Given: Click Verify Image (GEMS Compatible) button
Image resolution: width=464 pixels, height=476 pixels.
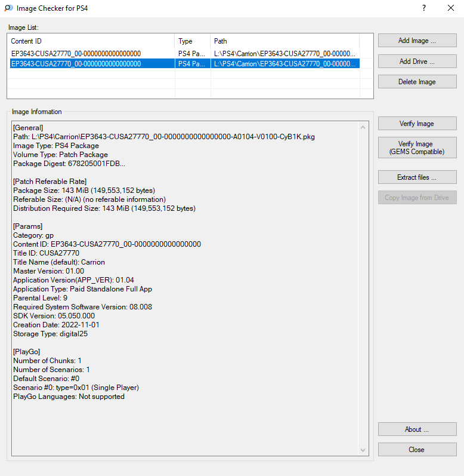Looking at the screenshot, I should (417, 148).
